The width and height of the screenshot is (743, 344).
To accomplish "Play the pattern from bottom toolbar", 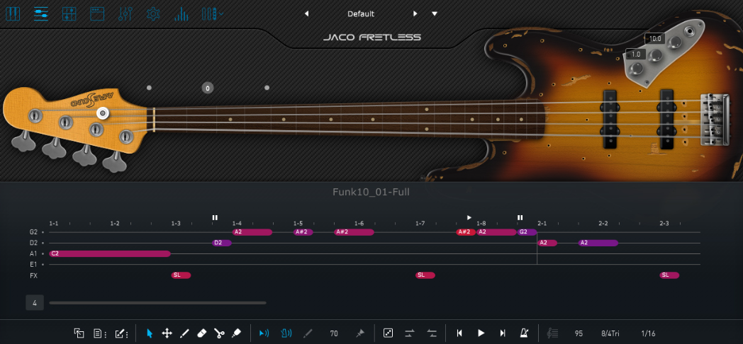I will point(481,333).
